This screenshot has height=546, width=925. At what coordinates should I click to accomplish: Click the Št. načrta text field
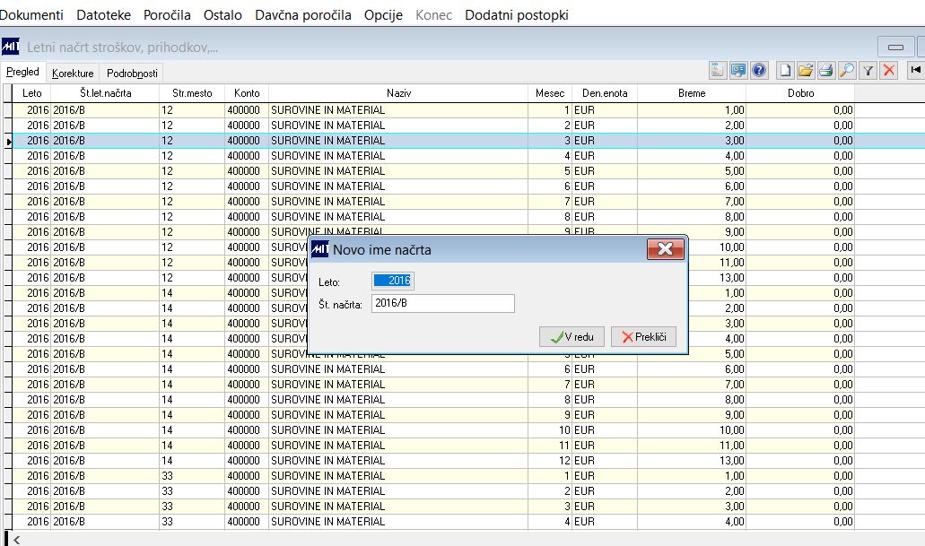coord(443,303)
